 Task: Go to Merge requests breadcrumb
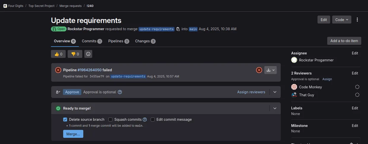(x=71, y=6)
